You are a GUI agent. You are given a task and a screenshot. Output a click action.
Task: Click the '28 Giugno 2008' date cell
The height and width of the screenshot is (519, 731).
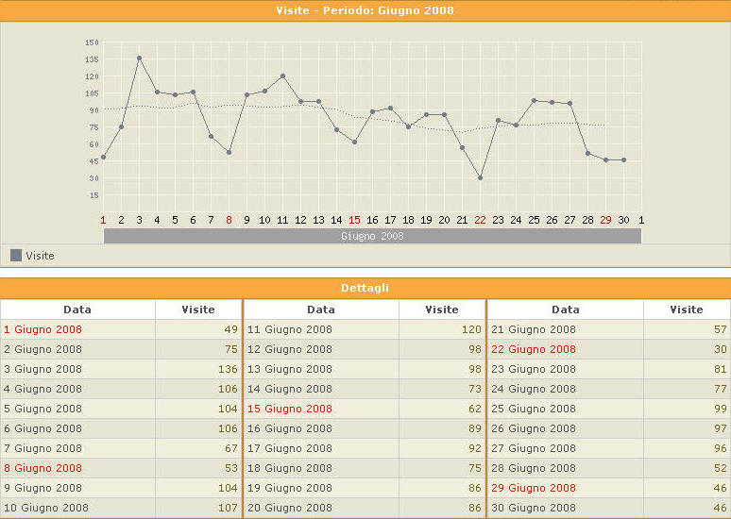[x=566, y=468]
